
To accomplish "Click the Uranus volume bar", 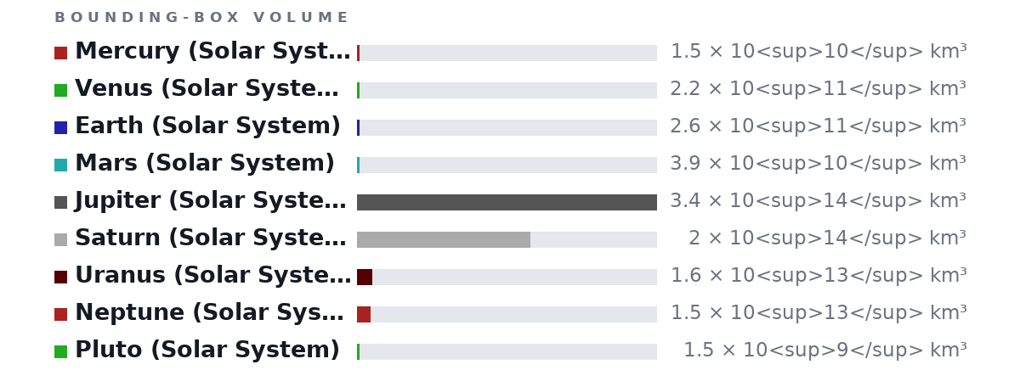I will [365, 277].
